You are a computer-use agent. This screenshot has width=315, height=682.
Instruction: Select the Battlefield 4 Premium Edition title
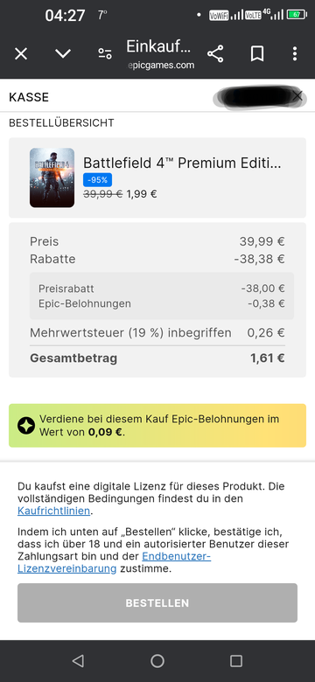pos(182,164)
